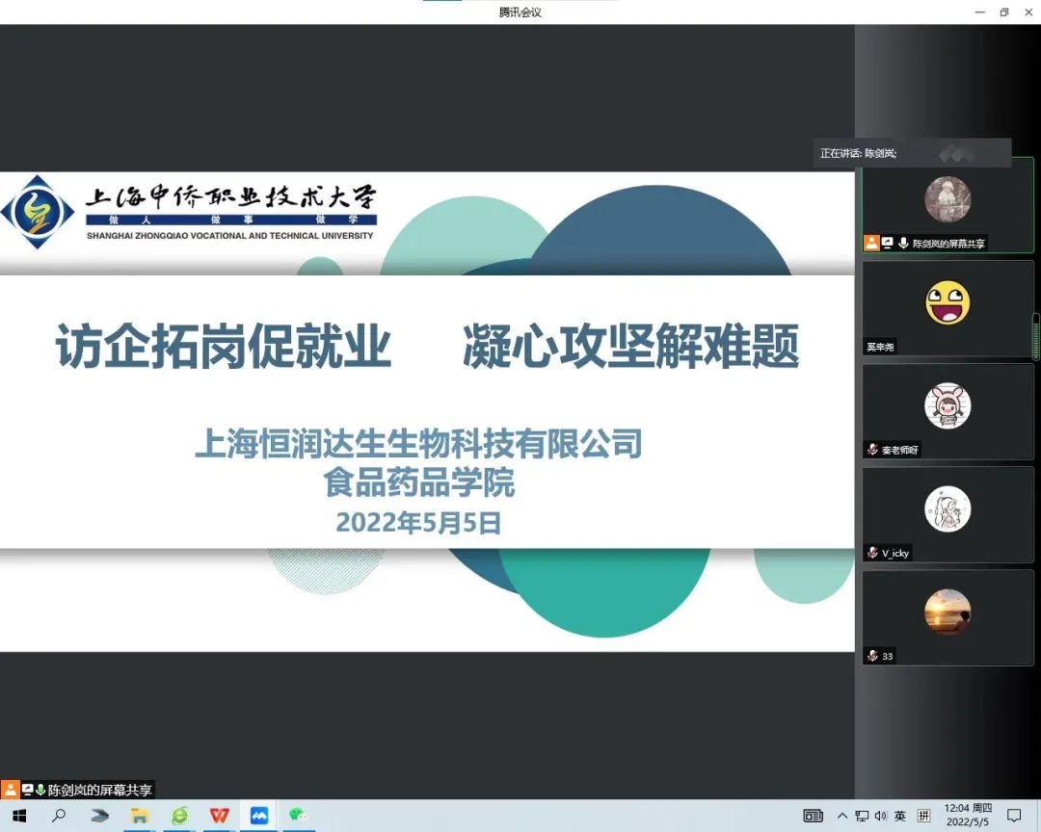This screenshot has height=832, width=1041.
Task: Open WeChat from the taskbar
Action: pyautogui.click(x=298, y=815)
